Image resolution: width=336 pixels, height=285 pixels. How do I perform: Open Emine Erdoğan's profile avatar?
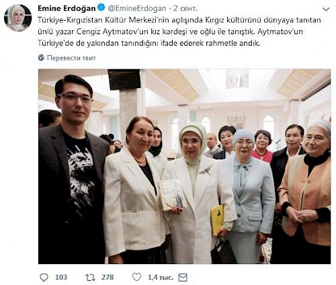[x=18, y=17]
